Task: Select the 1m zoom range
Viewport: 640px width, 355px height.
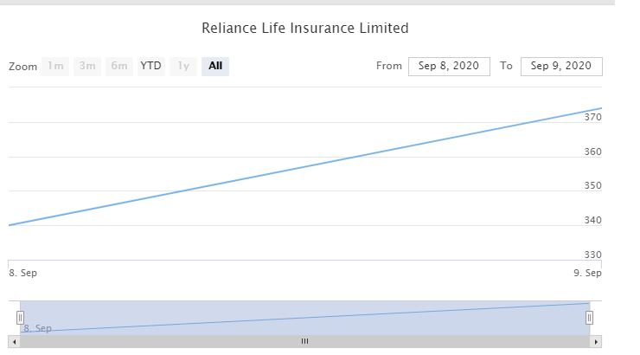Action: [x=55, y=66]
